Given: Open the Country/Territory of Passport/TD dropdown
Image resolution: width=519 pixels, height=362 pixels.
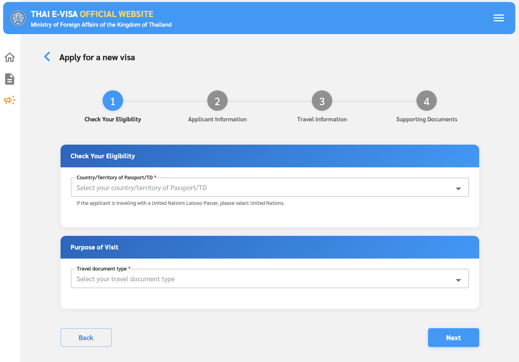Looking at the screenshot, I should click(270, 187).
